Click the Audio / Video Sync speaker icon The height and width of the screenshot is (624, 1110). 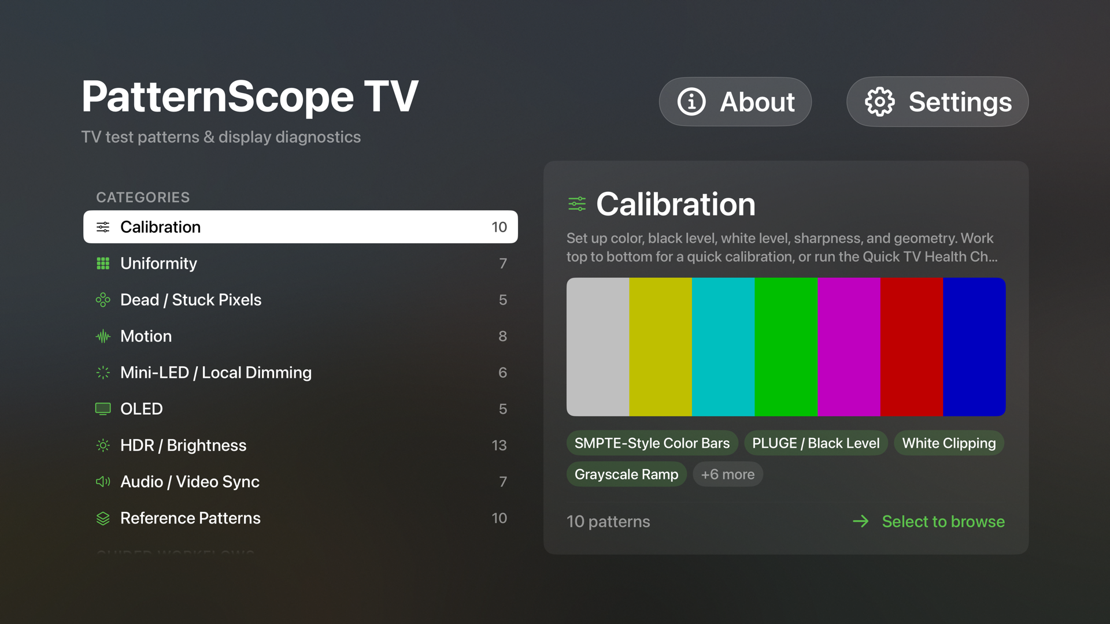(x=103, y=482)
